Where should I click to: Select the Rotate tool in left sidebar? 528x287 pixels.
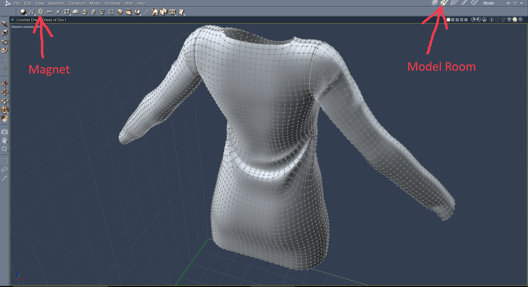point(4,42)
